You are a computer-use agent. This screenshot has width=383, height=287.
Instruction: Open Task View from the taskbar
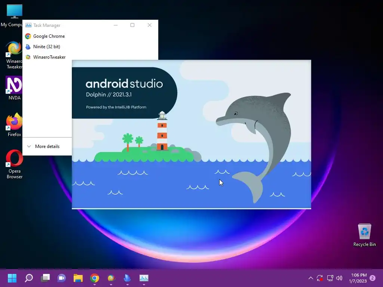tap(45, 278)
